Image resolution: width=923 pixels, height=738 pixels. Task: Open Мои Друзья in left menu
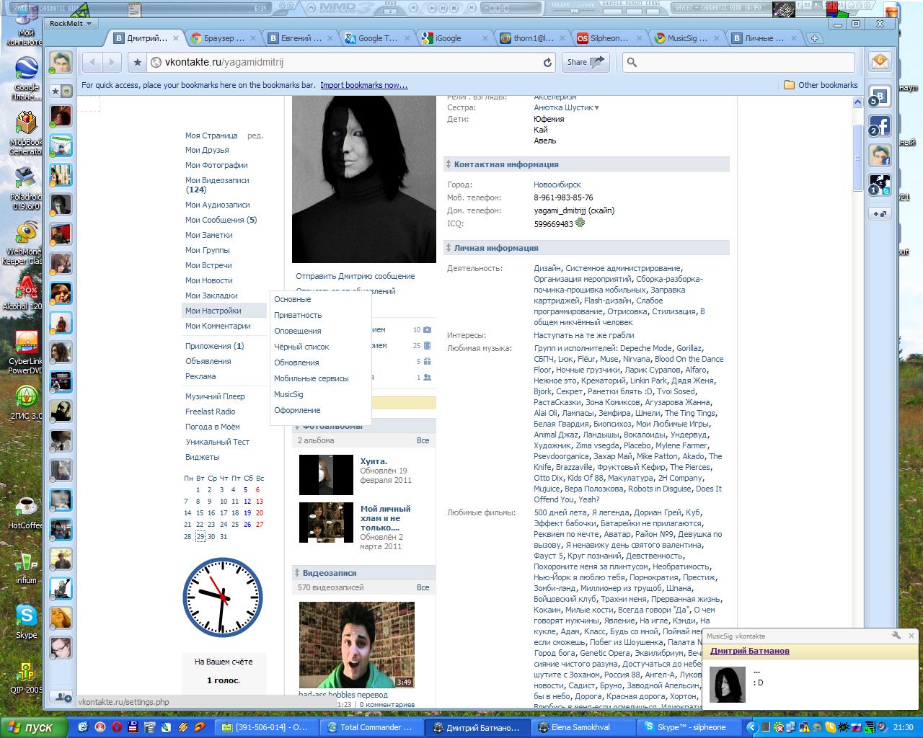tap(207, 150)
